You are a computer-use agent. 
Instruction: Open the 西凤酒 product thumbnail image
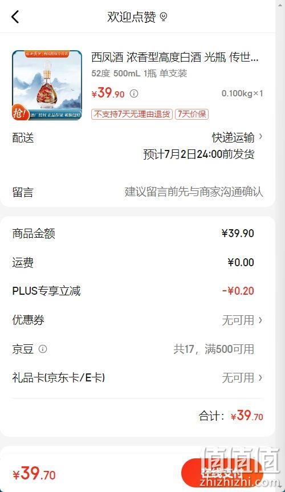(x=47, y=85)
